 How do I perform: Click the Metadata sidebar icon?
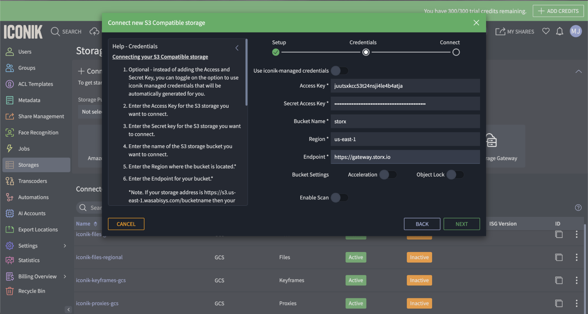(x=10, y=100)
